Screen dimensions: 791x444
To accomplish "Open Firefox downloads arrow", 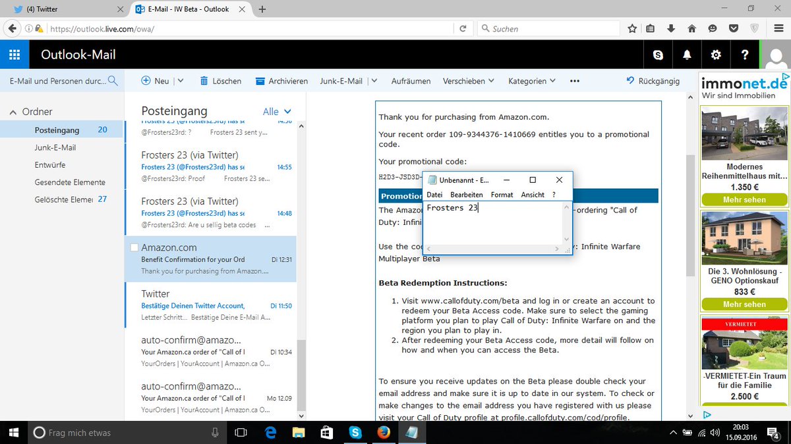I will [x=671, y=28].
